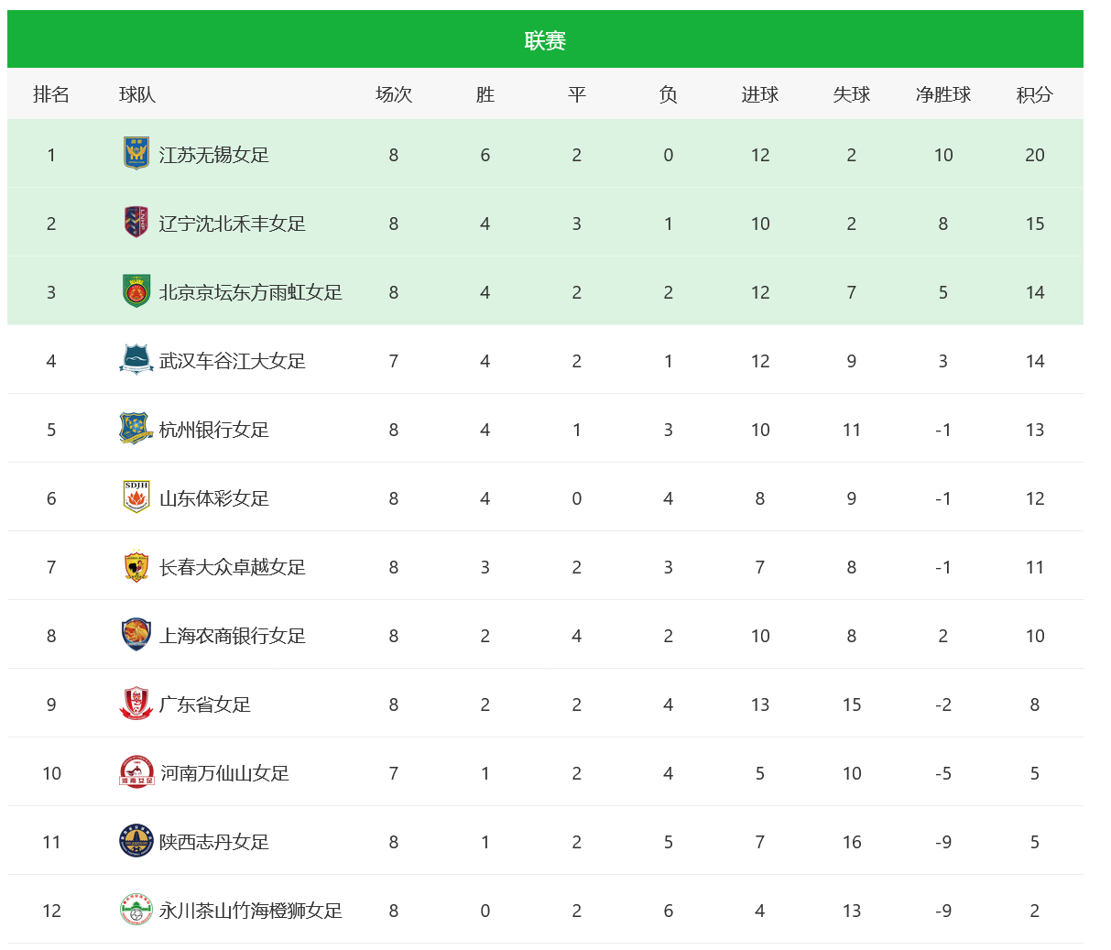Open the 武汉车谷江大女足 team link
The image size is (1111, 950).
point(233,361)
